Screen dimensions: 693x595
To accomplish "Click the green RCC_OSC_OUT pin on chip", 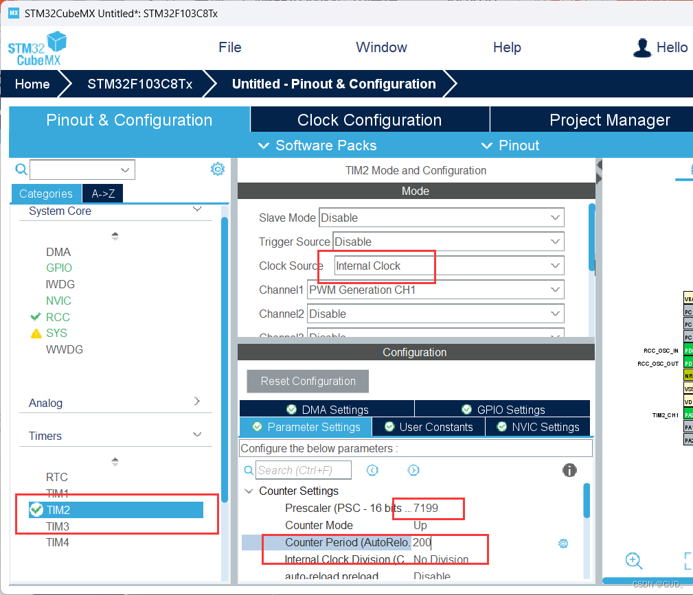I will (x=688, y=364).
